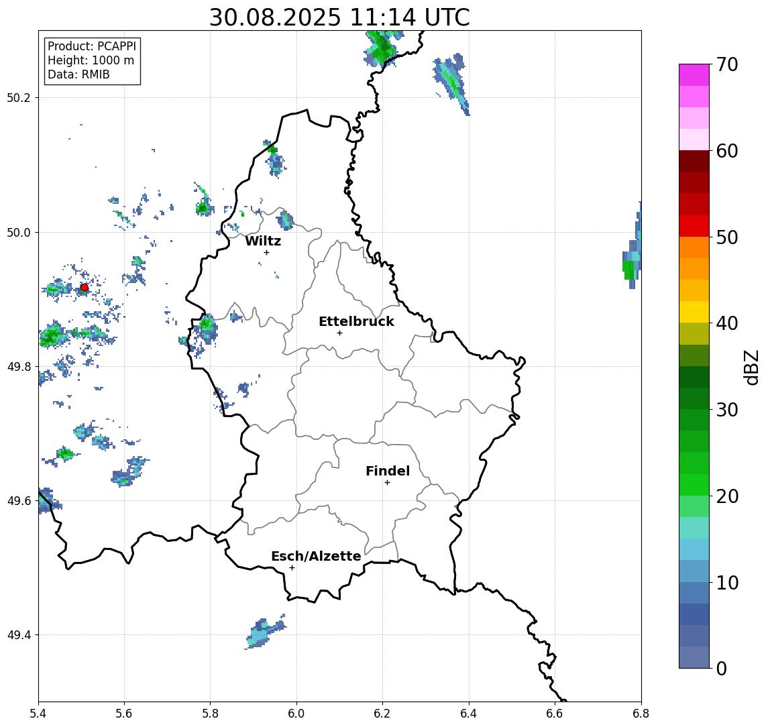Click the longitude tick label 5.8
768x727 pixels.
pos(210,714)
